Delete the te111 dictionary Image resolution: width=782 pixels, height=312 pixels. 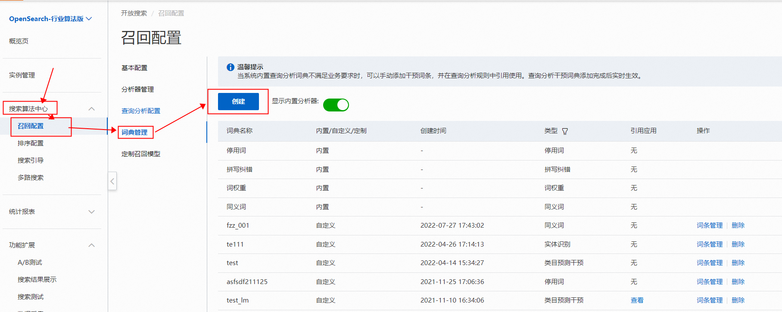pos(738,244)
